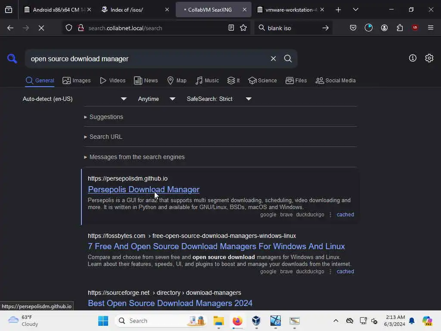This screenshot has width=441, height=331.
Task: Open tracking protection shield icon
Action: [69, 28]
